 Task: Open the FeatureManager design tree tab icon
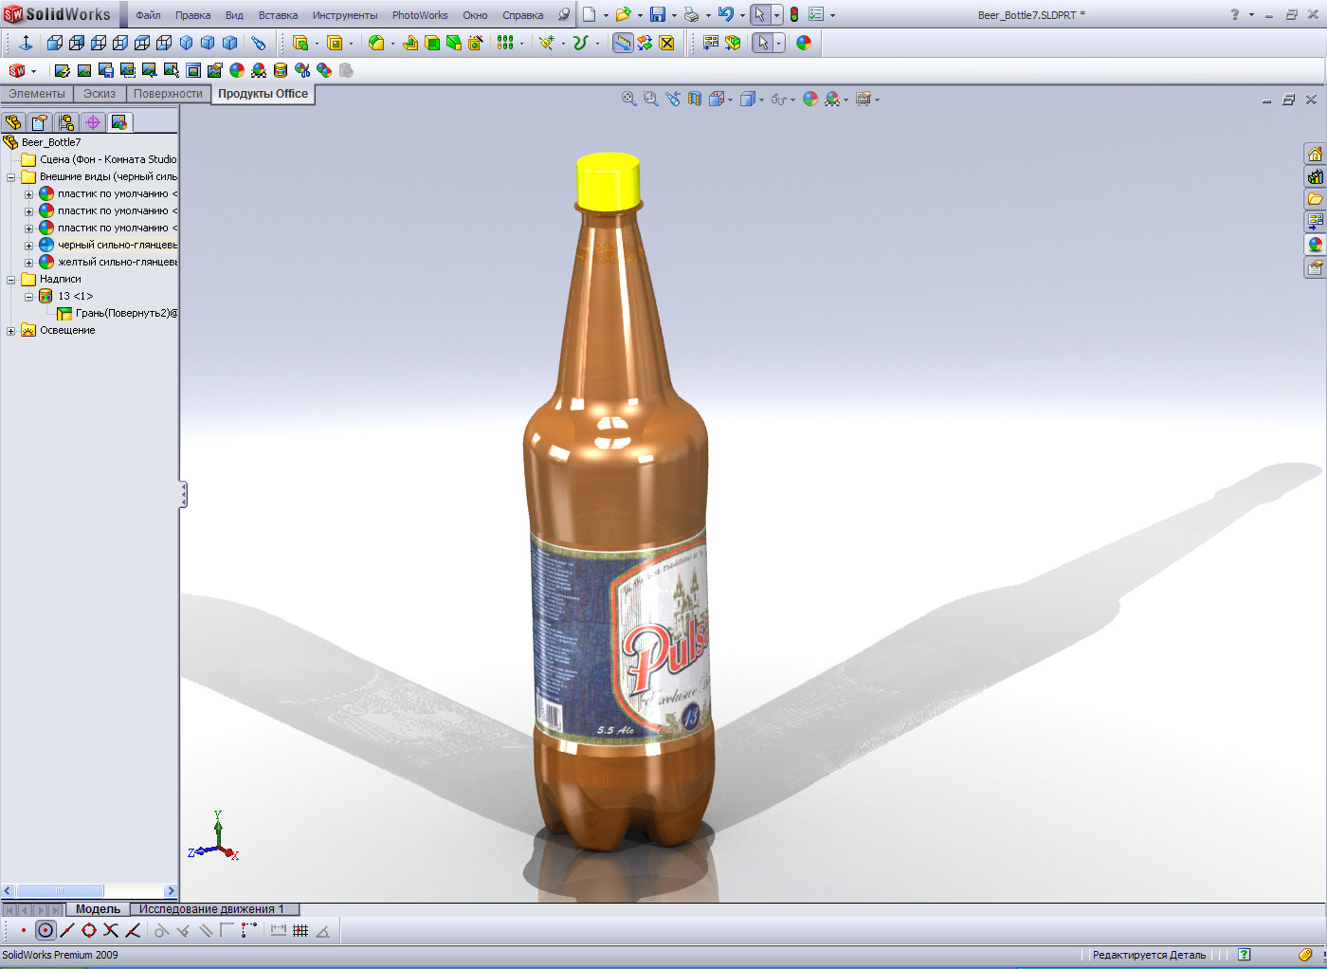[x=13, y=122]
